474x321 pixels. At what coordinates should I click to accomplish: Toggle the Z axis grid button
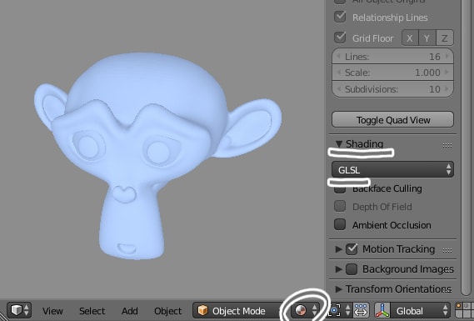444,38
